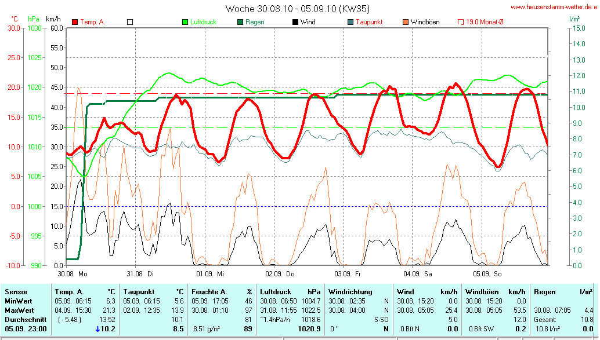Select the 02.09. Do date label
The image size is (600, 340).
pos(280,273)
